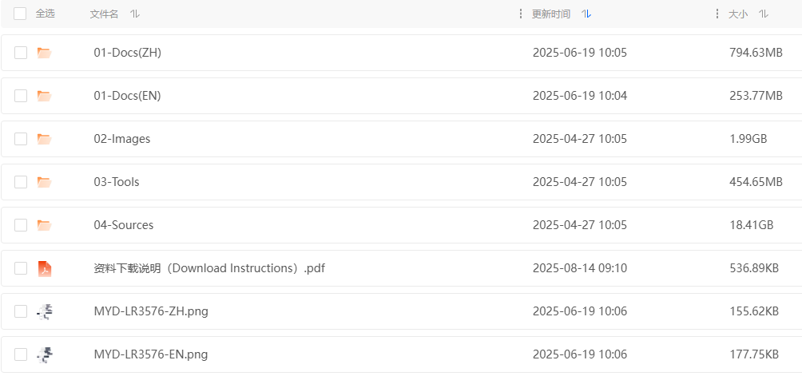802x376 pixels.
Task: Tick the checkbox beside MYD-LR3576-EN.png
Action: point(21,354)
